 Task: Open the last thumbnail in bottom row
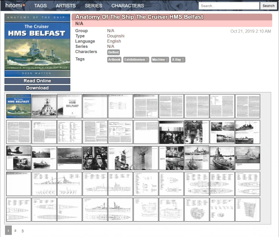(x=248, y=210)
